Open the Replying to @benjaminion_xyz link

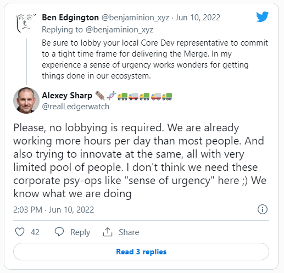coord(98,30)
